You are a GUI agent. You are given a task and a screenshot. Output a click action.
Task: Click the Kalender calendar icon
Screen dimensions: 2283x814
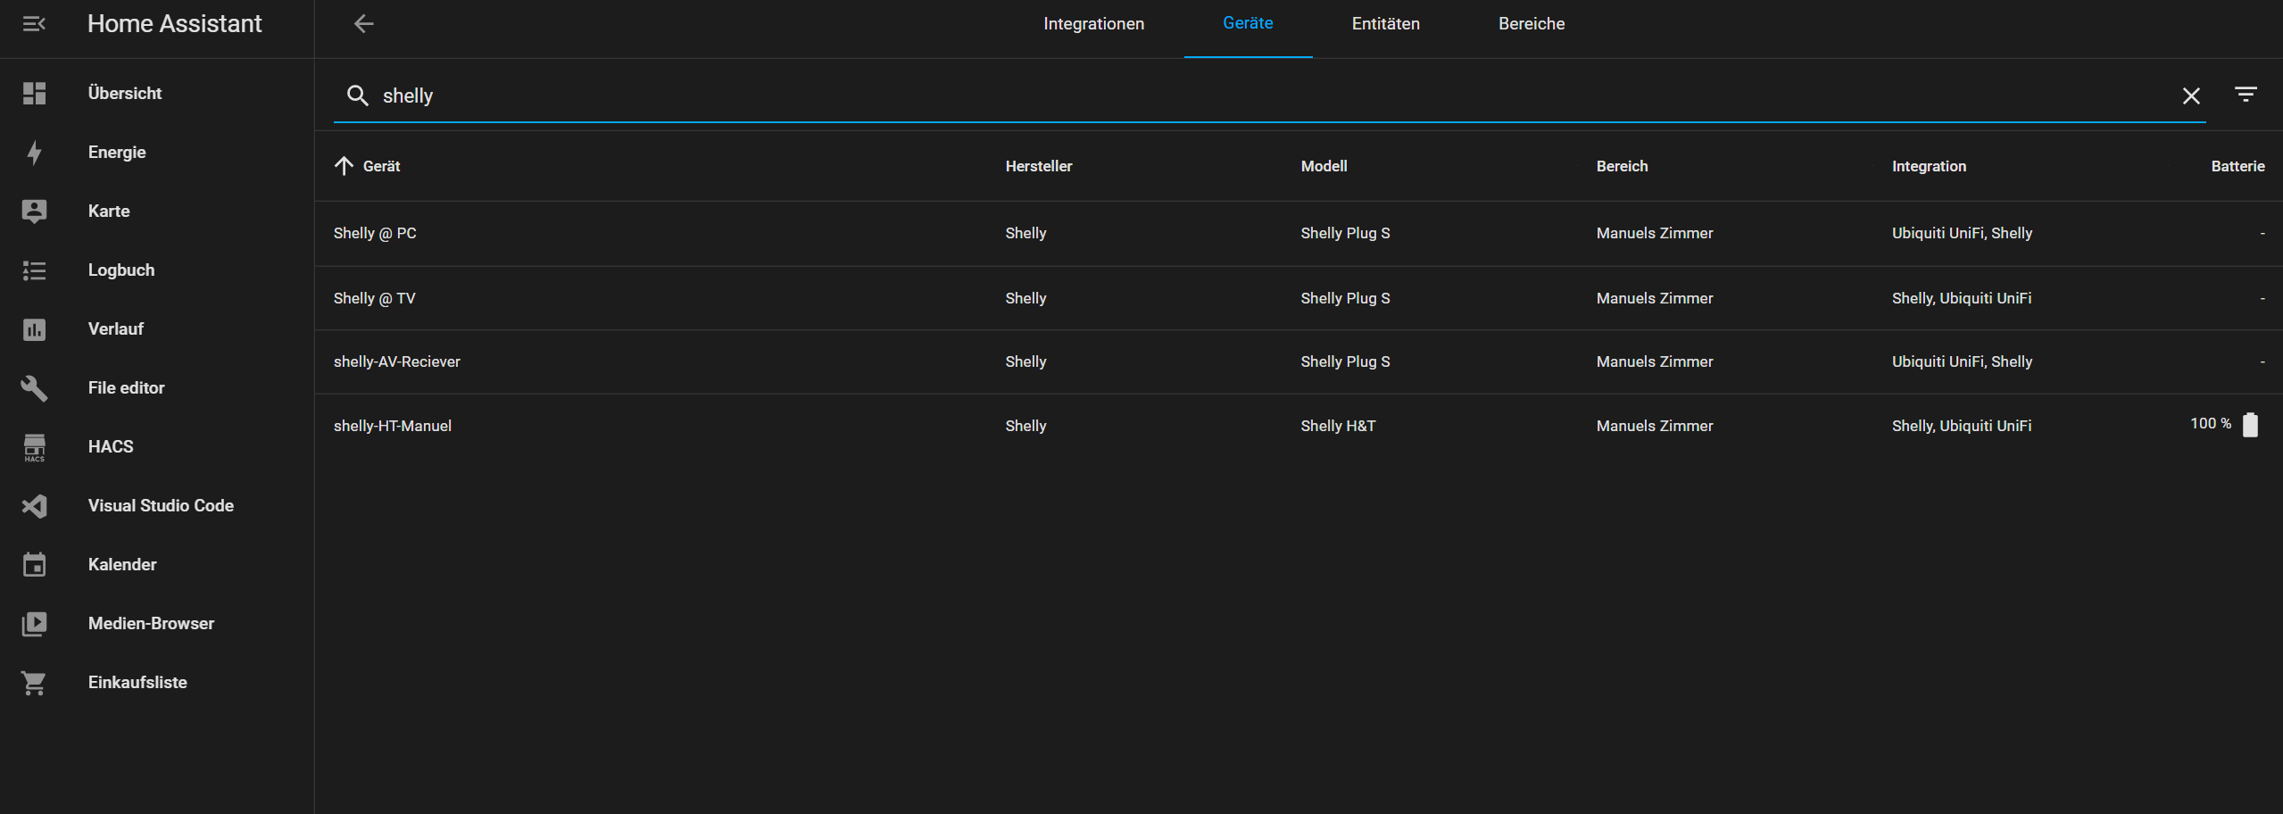pyautogui.click(x=34, y=565)
